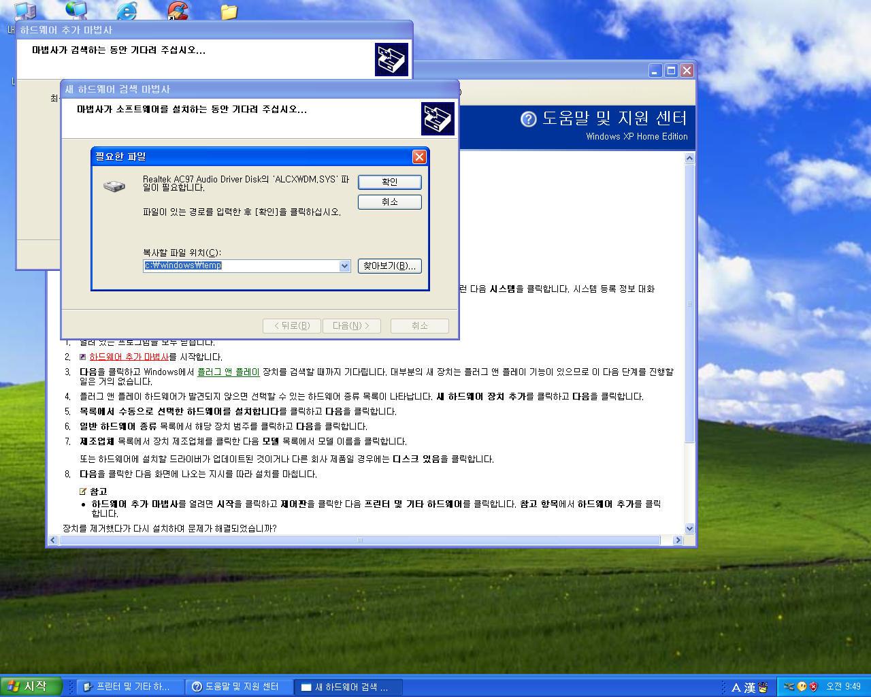The width and height of the screenshot is (871, 697).
Task: Open the copy location combo box dropdown arrow
Action: click(344, 266)
